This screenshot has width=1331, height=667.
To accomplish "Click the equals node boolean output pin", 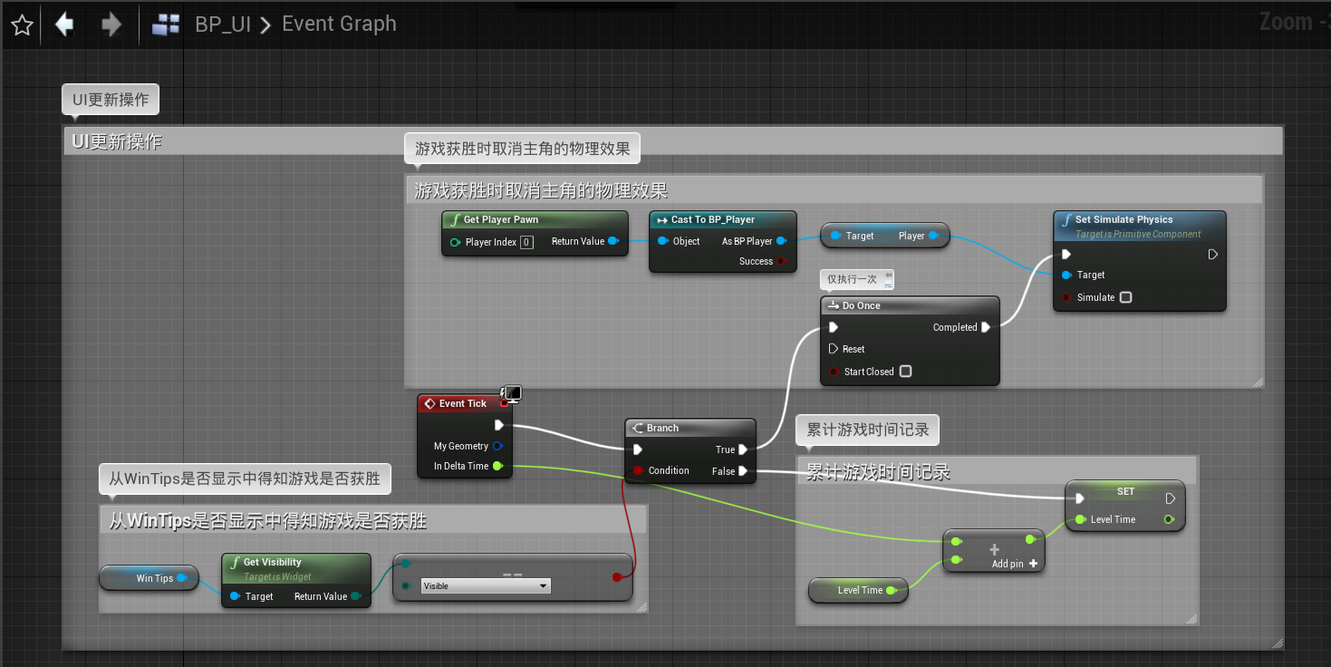I will pos(617,576).
